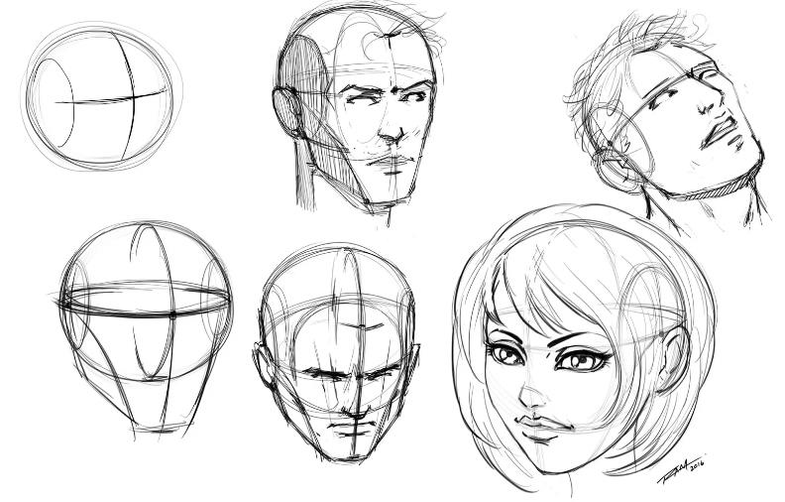785x502 pixels.
Task: Click the ear of the three-quarter male head
Action: click(284, 112)
